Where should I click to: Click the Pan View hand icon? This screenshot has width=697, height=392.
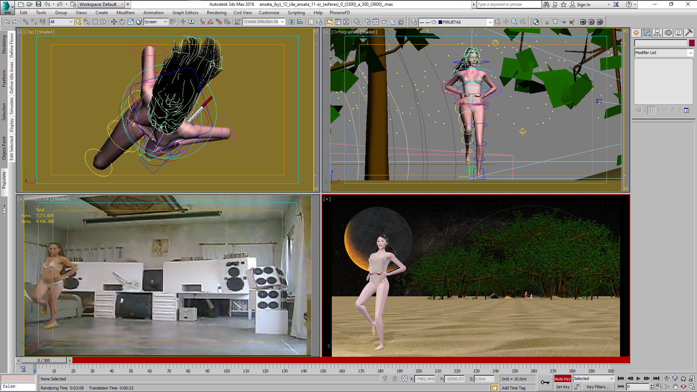[x=675, y=387]
